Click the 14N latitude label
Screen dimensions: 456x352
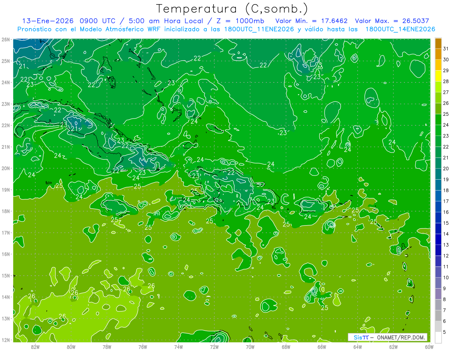pyautogui.click(x=5, y=297)
